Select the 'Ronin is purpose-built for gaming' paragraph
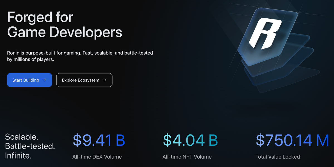The image size is (334, 167). (x=80, y=56)
